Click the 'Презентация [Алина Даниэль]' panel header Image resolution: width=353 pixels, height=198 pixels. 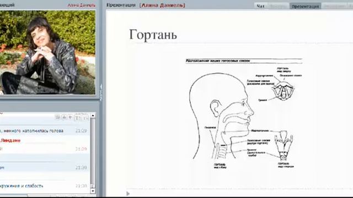click(146, 5)
